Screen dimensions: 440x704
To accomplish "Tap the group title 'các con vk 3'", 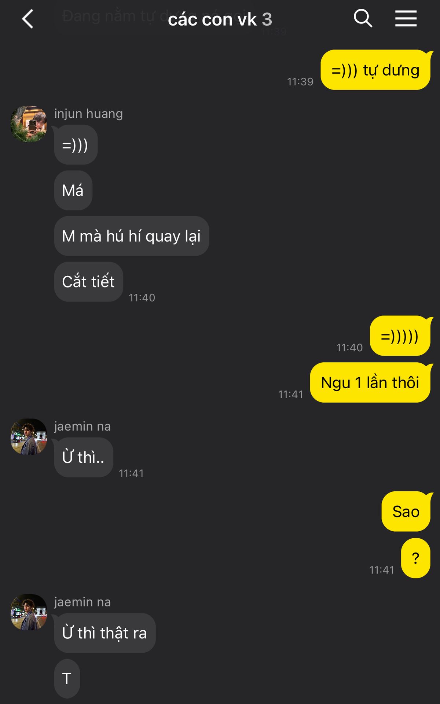I will (x=220, y=19).
